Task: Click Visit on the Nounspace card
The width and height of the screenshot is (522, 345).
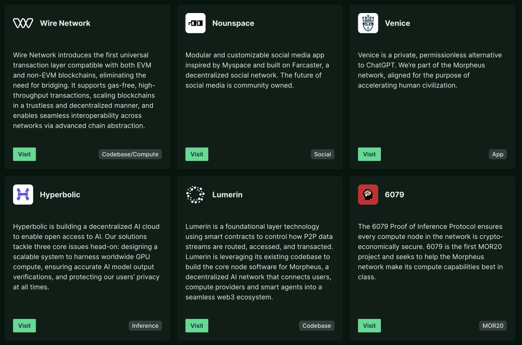Action: pos(197,154)
